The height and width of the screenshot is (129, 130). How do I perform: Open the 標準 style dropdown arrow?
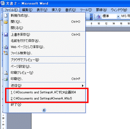coord(118,16)
